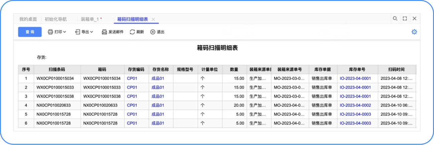The height and width of the screenshot is (145, 434).
Task: Open the 打印 dropdown arrow
Action: [65, 32]
